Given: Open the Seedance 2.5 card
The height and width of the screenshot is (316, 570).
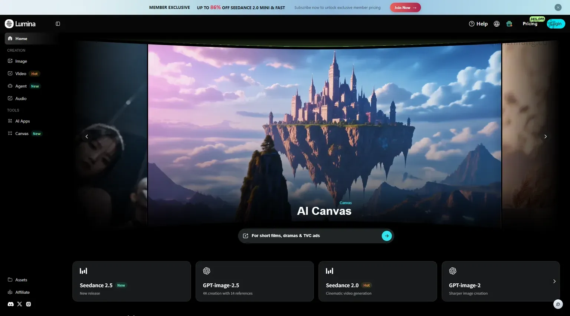Looking at the screenshot, I should click(x=131, y=281).
